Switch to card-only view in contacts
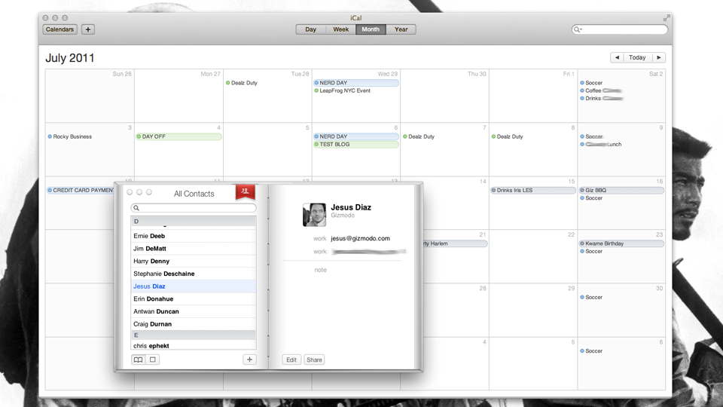 [x=153, y=360]
